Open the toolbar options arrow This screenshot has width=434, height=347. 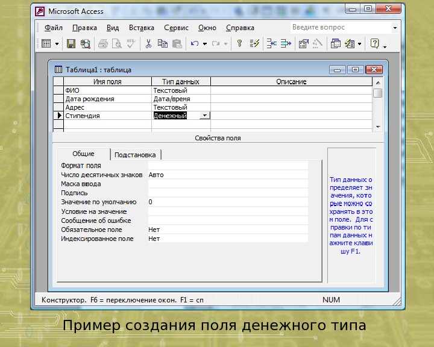click(x=385, y=47)
